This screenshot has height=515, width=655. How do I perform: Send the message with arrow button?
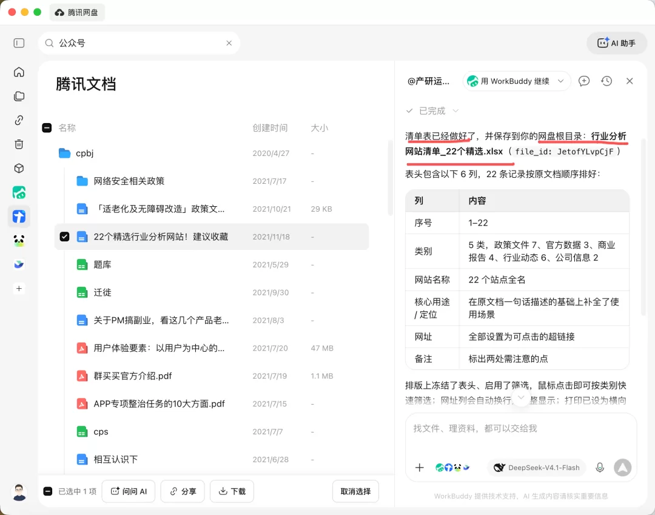pos(622,468)
